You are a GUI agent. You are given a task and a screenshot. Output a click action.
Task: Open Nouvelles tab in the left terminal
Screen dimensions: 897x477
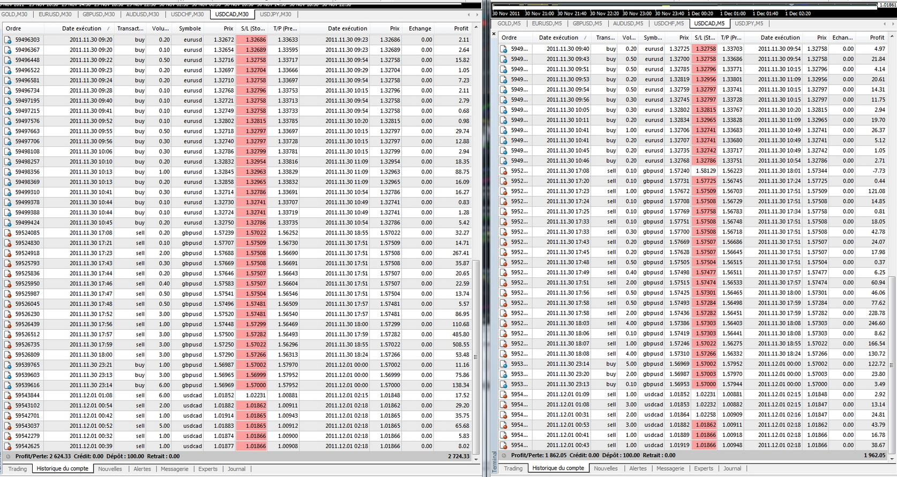tap(110, 469)
